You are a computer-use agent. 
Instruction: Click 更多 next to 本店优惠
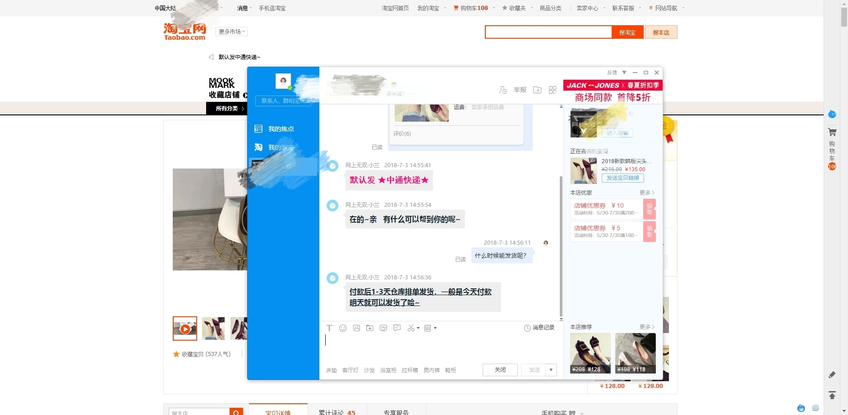pyautogui.click(x=647, y=193)
